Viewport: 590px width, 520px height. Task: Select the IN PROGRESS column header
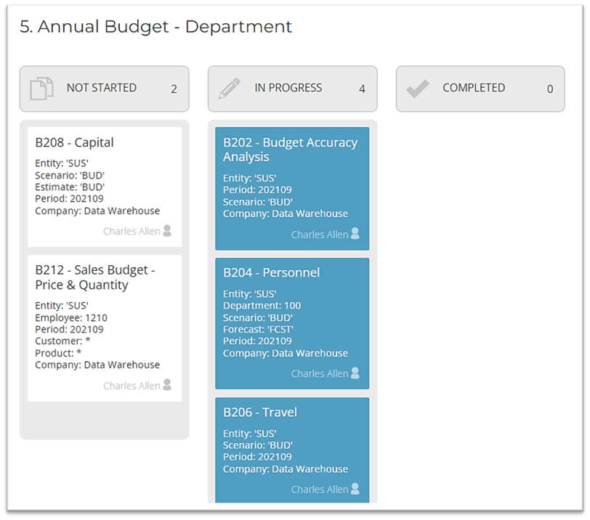click(x=288, y=88)
